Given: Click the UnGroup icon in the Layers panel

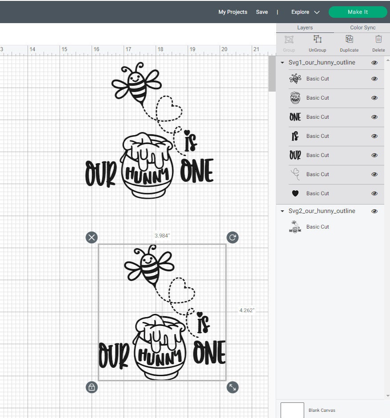Looking at the screenshot, I should (x=317, y=43).
